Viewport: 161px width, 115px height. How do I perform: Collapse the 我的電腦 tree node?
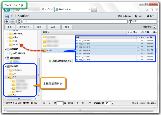pyautogui.click(x=5, y=66)
